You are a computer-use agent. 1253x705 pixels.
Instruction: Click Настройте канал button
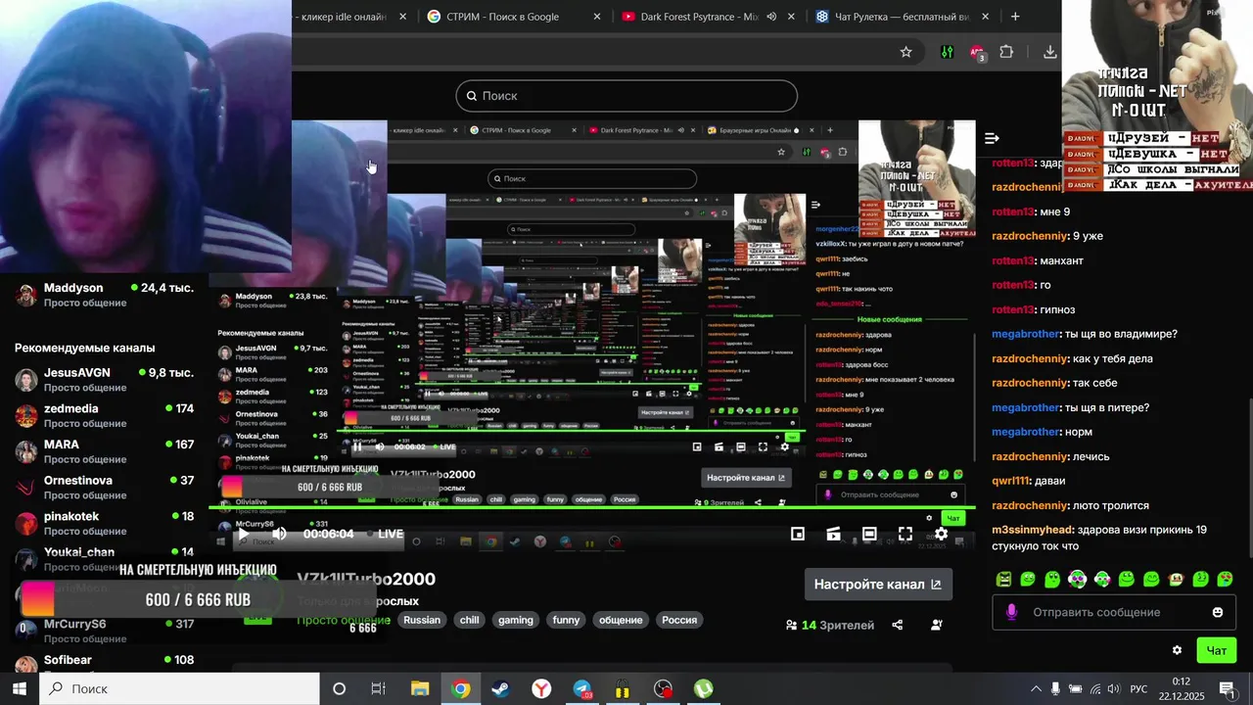click(878, 584)
